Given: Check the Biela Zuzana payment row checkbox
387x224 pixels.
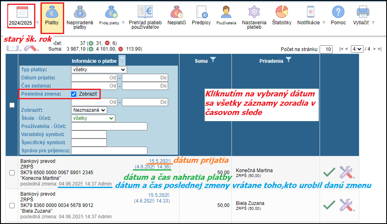Looking at the screenshot, I should click(x=12, y=205).
